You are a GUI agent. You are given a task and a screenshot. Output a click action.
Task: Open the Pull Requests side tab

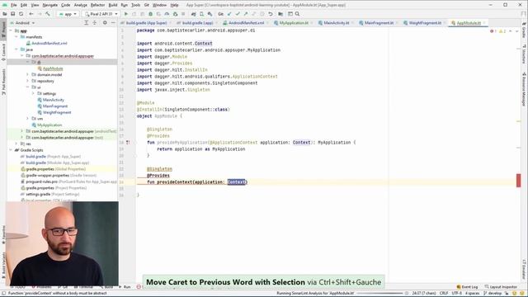click(x=3, y=82)
